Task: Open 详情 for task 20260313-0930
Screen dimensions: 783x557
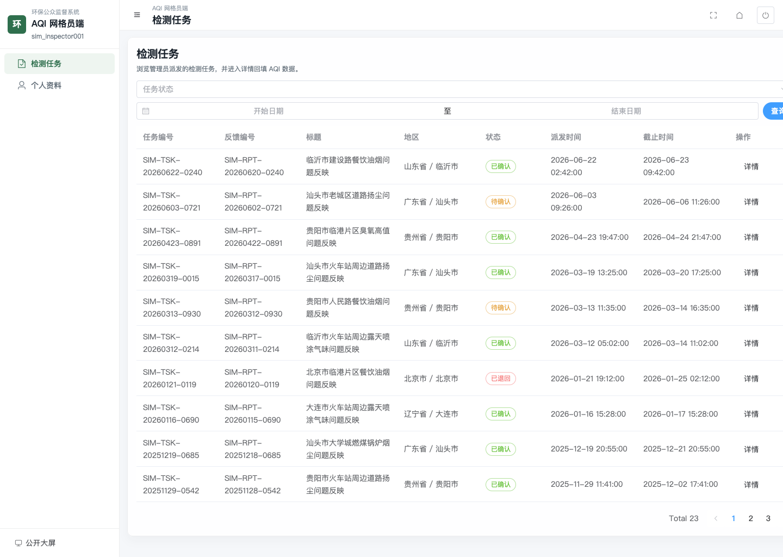Action: [x=751, y=308]
